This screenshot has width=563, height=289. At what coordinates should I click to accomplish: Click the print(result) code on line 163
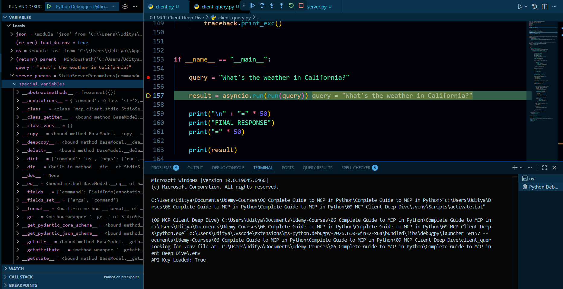coord(213,150)
